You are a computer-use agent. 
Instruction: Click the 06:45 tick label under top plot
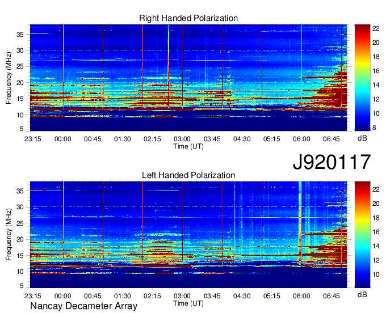click(332, 139)
